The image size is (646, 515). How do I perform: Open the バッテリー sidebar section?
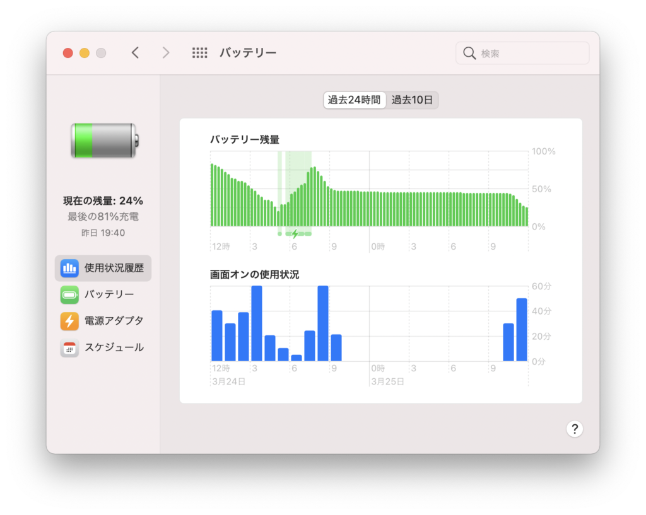(103, 294)
